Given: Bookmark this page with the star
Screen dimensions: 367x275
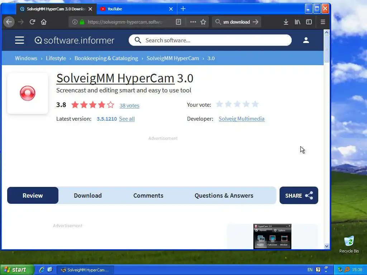Looking at the screenshot, I should pyautogui.click(x=203, y=22).
